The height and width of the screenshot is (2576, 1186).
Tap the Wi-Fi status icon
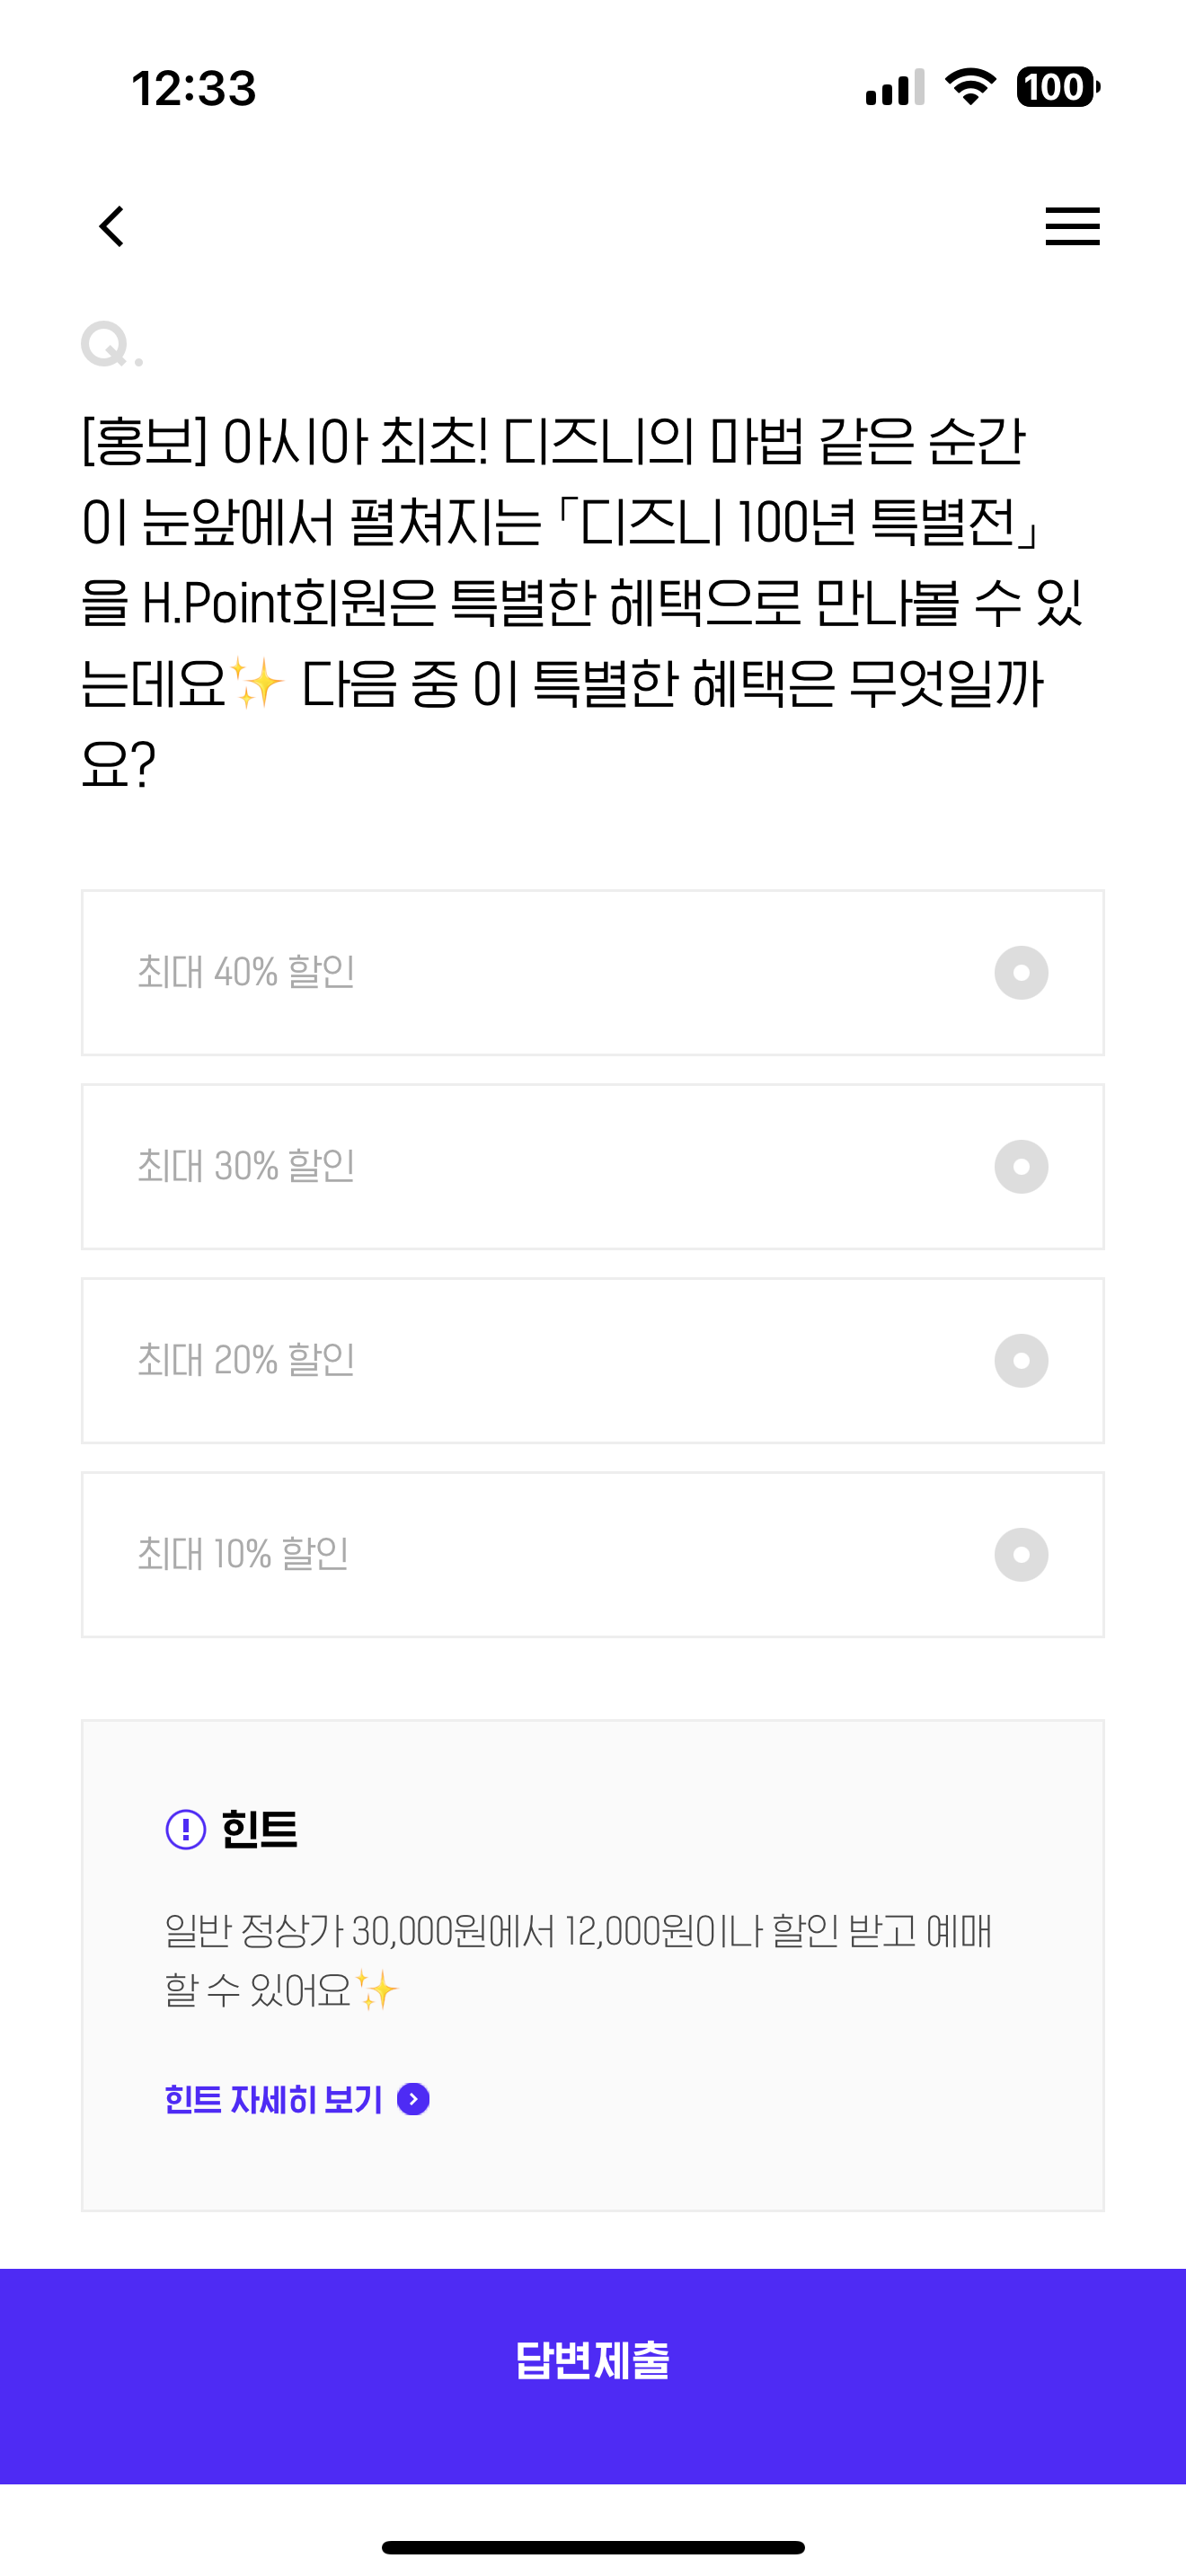[971, 87]
